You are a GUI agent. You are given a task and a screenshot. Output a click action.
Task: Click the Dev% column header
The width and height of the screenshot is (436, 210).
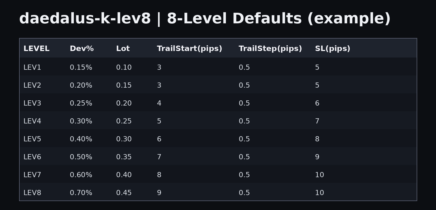(x=82, y=49)
